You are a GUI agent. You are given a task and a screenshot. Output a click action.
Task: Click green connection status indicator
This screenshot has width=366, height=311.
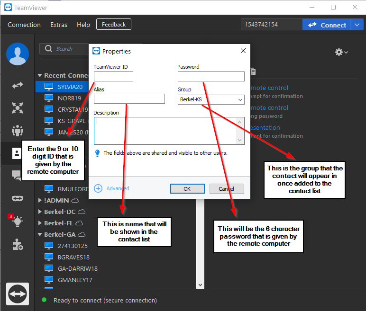point(44,300)
